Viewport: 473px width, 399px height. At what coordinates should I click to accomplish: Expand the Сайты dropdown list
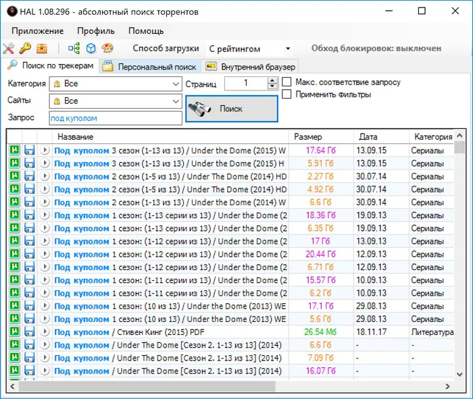point(116,101)
